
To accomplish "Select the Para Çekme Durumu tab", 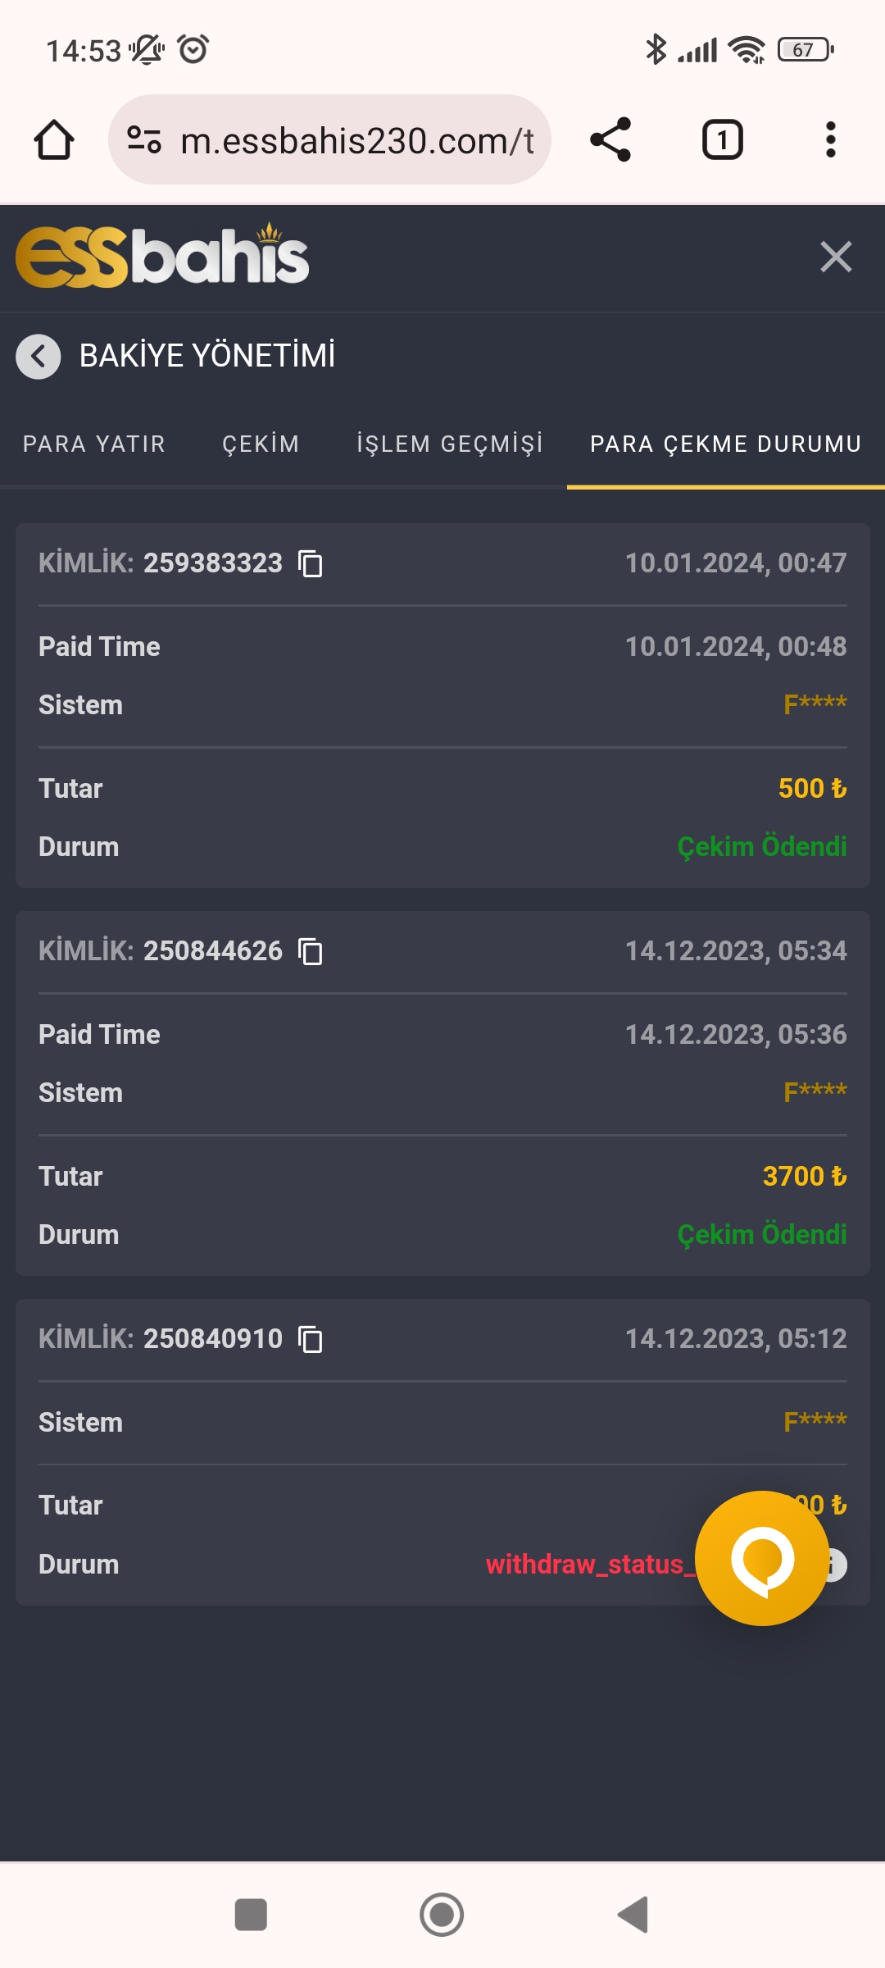I will tap(725, 444).
